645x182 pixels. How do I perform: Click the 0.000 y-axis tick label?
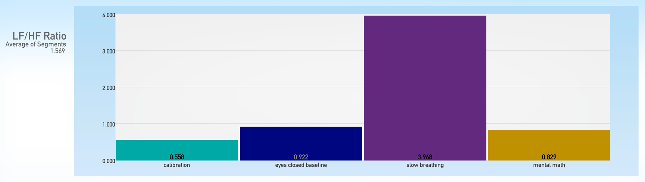(x=109, y=161)
